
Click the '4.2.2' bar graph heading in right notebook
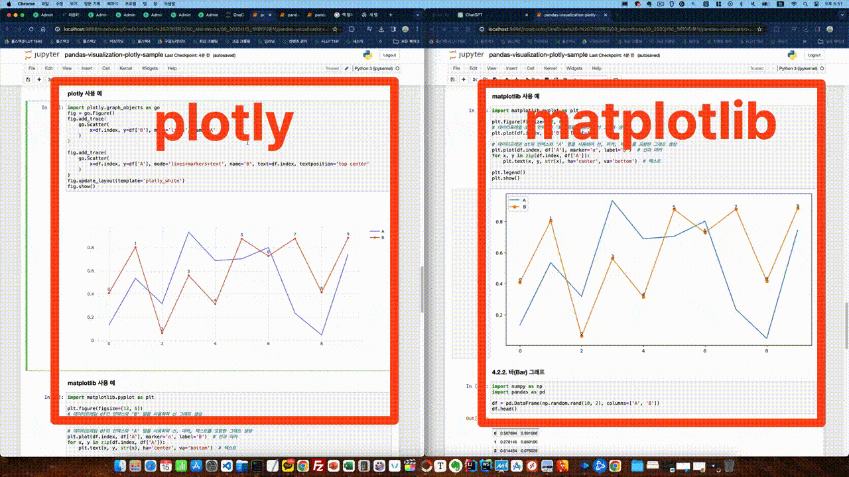click(518, 372)
